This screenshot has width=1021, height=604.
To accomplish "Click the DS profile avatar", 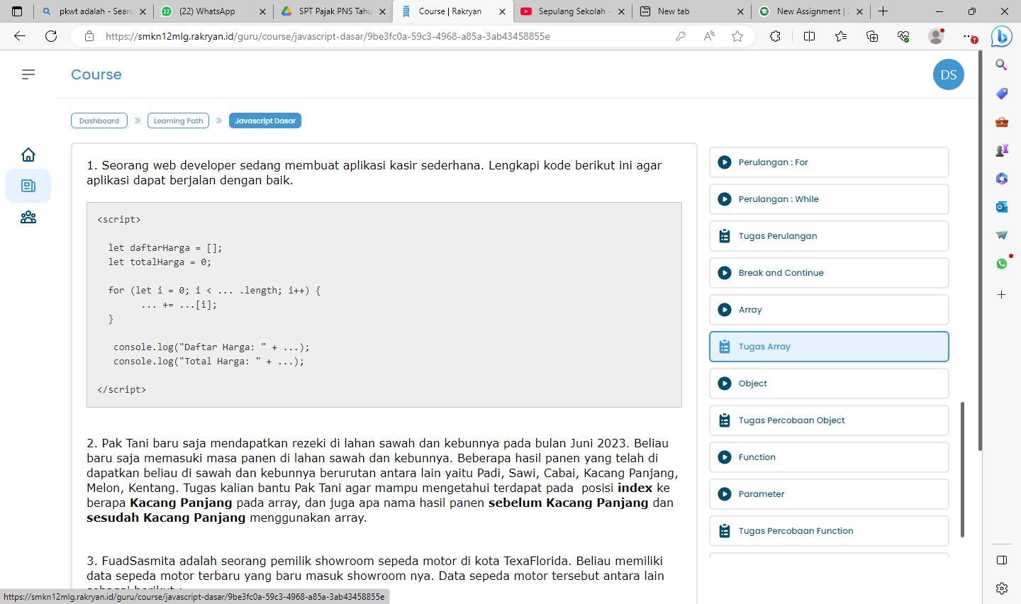I will (949, 74).
